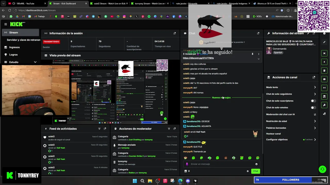Screen dimensions: 330x185
Task: Toggle the document/notes icon in right sidebar
Action: (x=324, y=70)
